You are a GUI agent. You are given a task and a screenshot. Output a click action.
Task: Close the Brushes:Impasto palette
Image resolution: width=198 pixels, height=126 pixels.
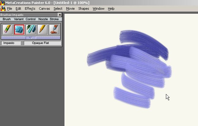60,15
